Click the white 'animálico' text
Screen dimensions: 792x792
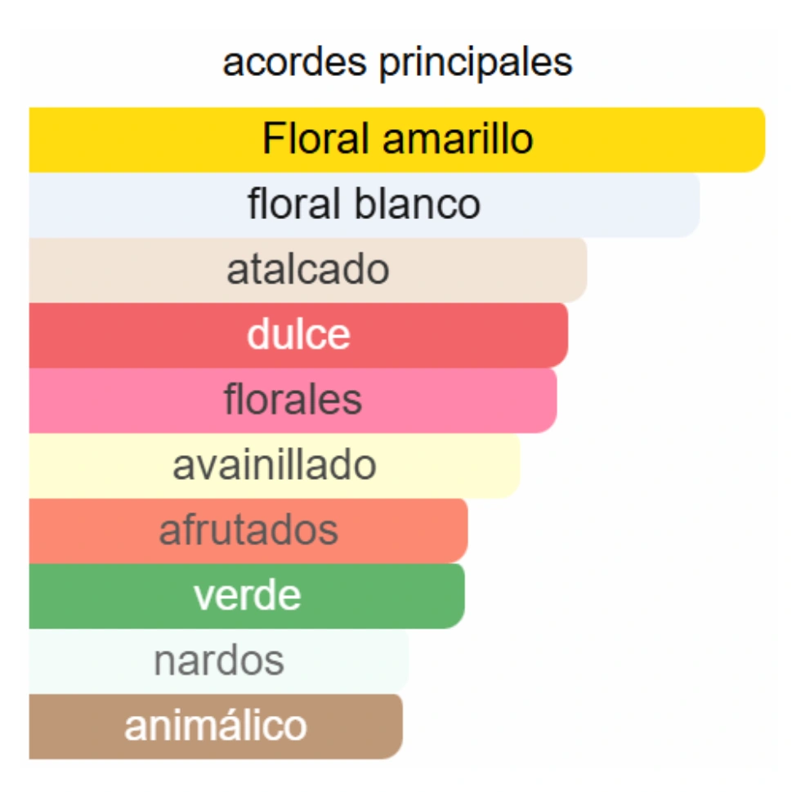coord(216,725)
